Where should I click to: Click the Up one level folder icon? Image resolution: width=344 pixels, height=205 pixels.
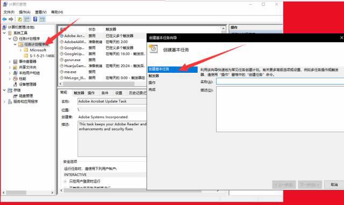20,19
